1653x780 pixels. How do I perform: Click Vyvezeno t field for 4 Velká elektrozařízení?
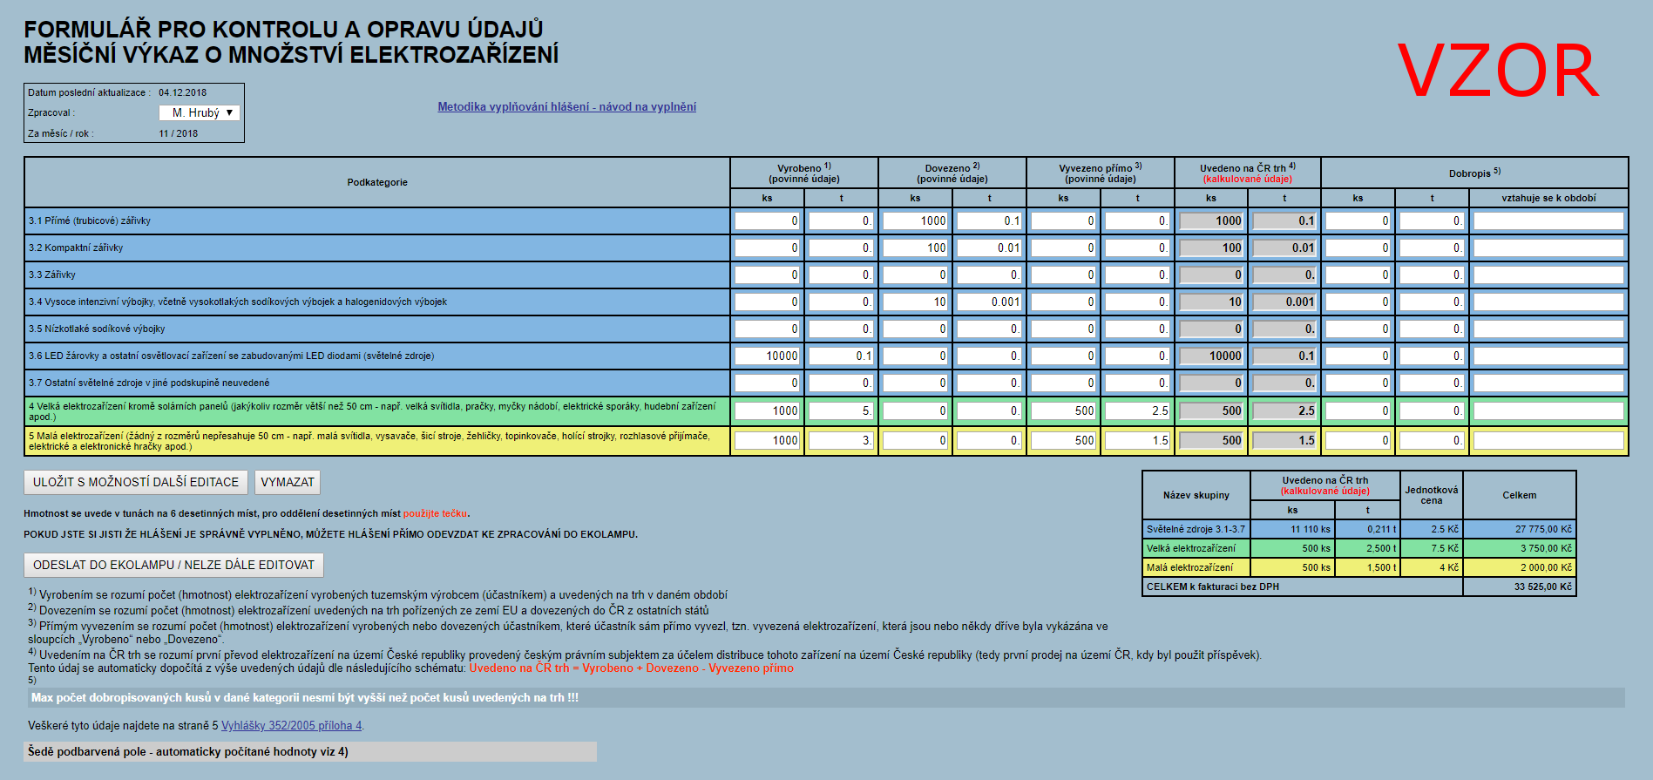(x=1137, y=411)
